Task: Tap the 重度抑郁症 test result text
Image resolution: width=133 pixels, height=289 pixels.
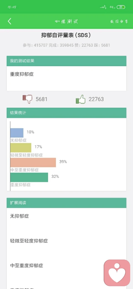Action: (22, 74)
